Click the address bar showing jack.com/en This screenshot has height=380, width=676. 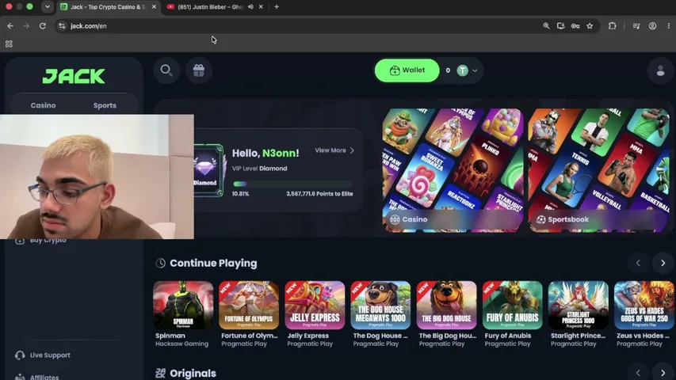pos(302,26)
